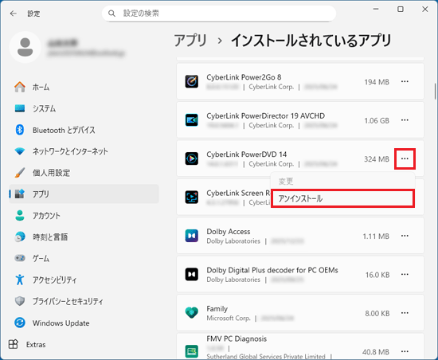Open Windows Update sync icon
Viewport: 438px width, 360px height.
click(x=20, y=323)
